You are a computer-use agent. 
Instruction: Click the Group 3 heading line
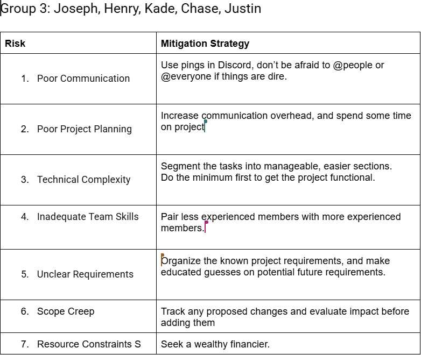coord(131,9)
